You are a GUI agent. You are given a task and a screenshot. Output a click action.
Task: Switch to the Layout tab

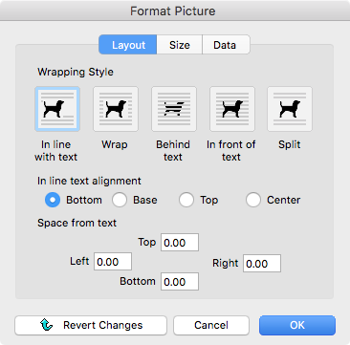[x=128, y=45]
